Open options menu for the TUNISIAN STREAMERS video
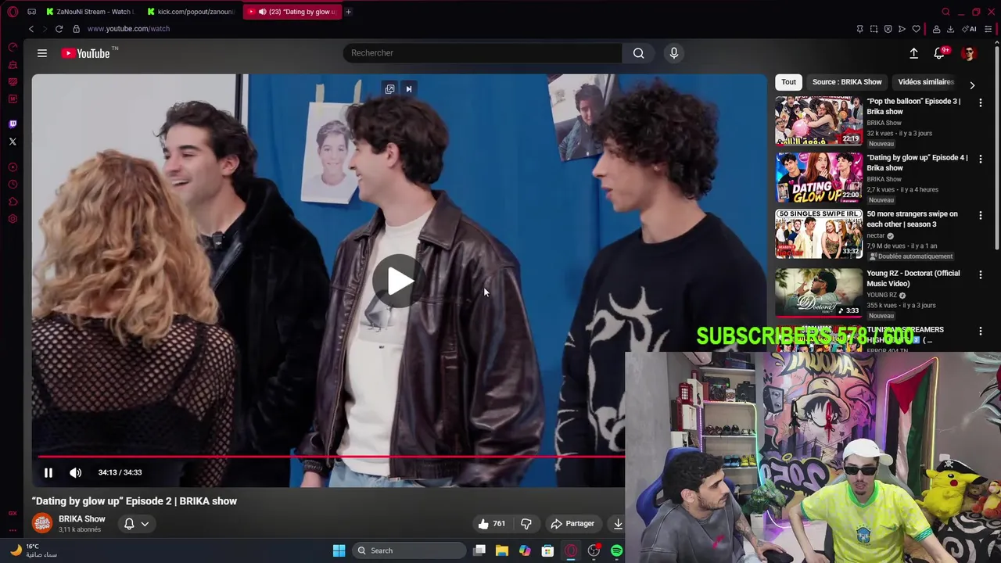 pyautogui.click(x=980, y=332)
